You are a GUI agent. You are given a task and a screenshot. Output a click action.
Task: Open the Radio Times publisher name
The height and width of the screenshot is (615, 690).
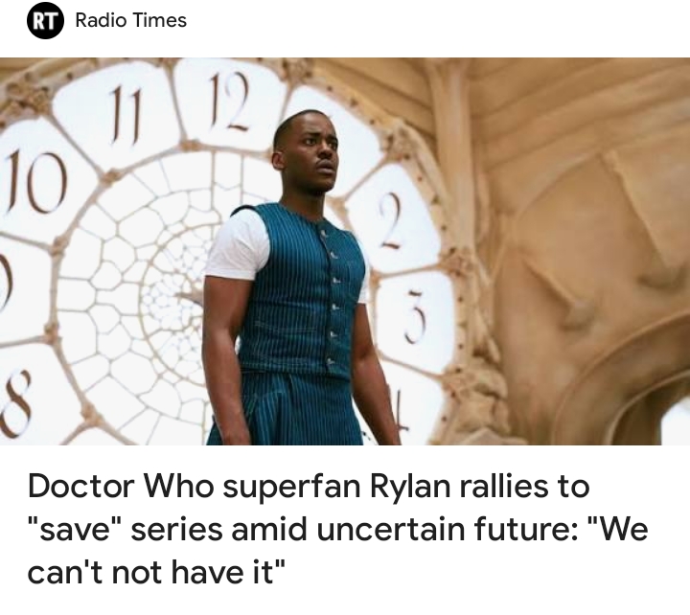click(130, 21)
